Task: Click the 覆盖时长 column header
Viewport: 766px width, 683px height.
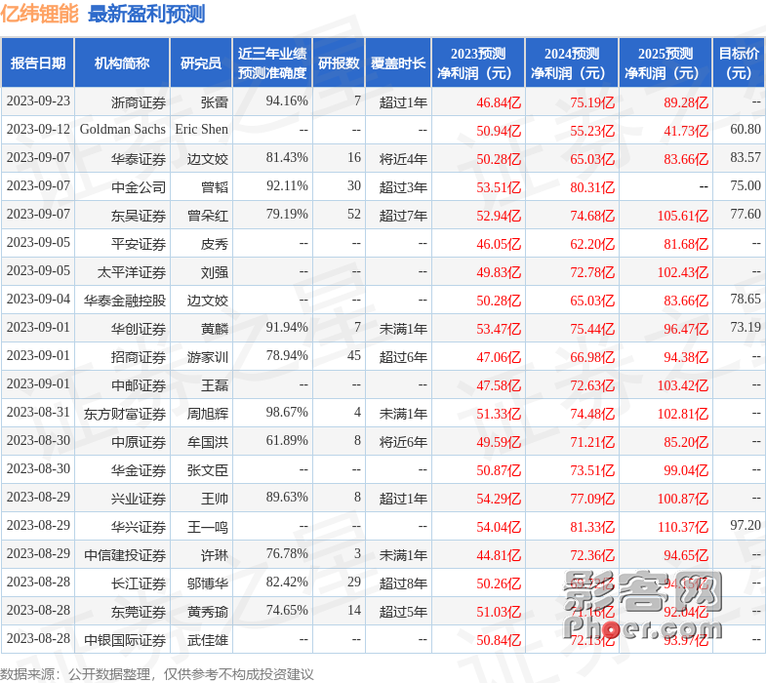Action: click(398, 63)
